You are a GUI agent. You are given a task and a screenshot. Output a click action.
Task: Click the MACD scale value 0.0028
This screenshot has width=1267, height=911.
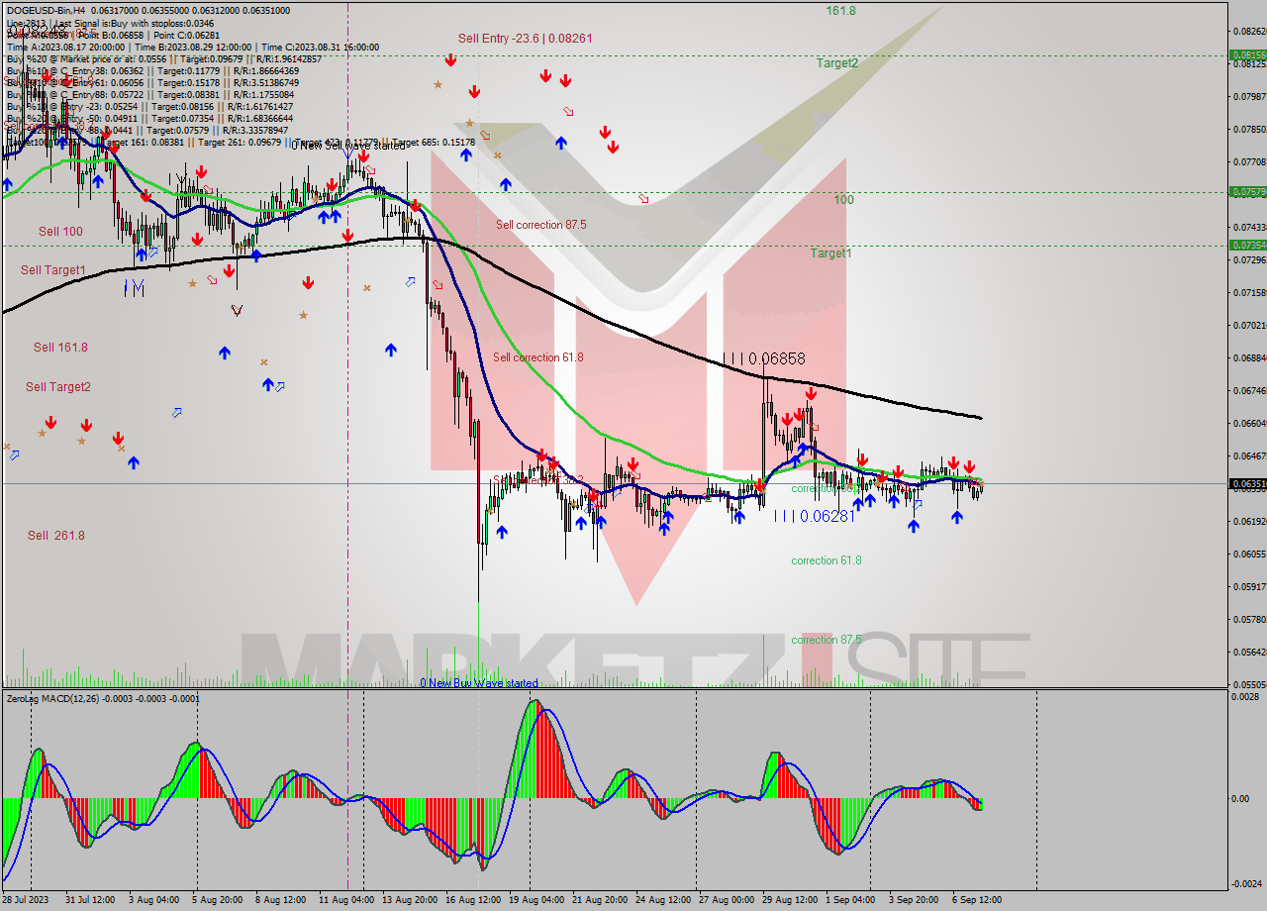point(1244,697)
